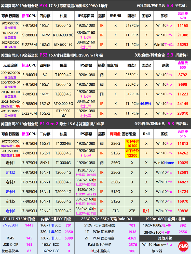The image size is (191, 254).
Task: Click the 定制1 configuration link
Action: point(10,163)
